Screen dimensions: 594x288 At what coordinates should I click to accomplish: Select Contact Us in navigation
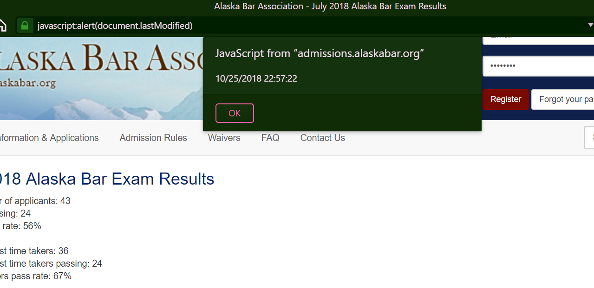pos(323,138)
